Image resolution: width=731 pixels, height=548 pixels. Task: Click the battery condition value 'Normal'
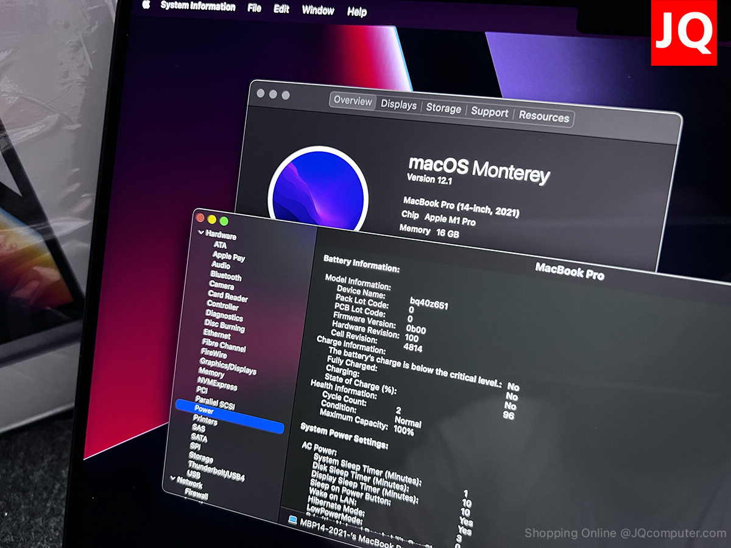tap(408, 422)
